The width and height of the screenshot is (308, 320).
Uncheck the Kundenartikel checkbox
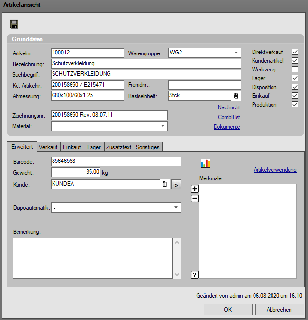point(295,61)
